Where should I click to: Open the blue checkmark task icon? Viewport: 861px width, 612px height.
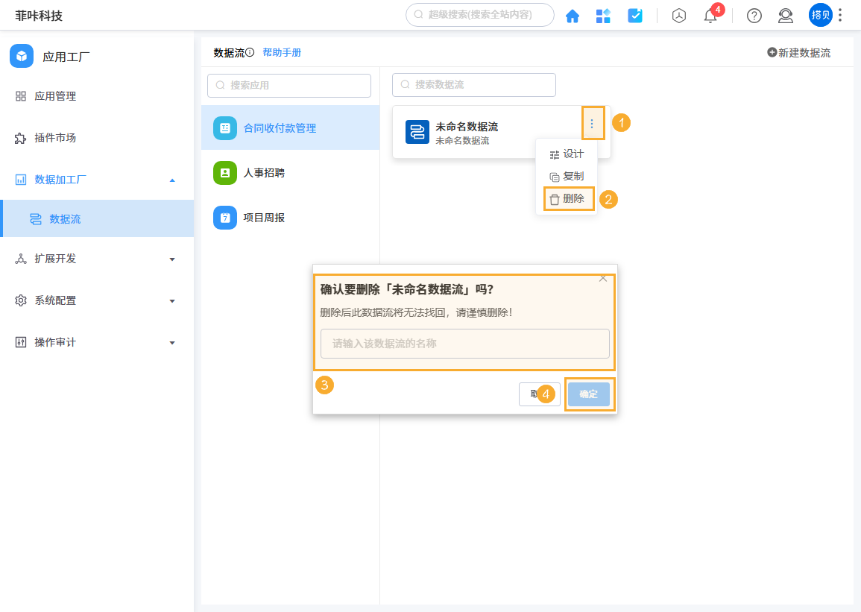click(634, 15)
